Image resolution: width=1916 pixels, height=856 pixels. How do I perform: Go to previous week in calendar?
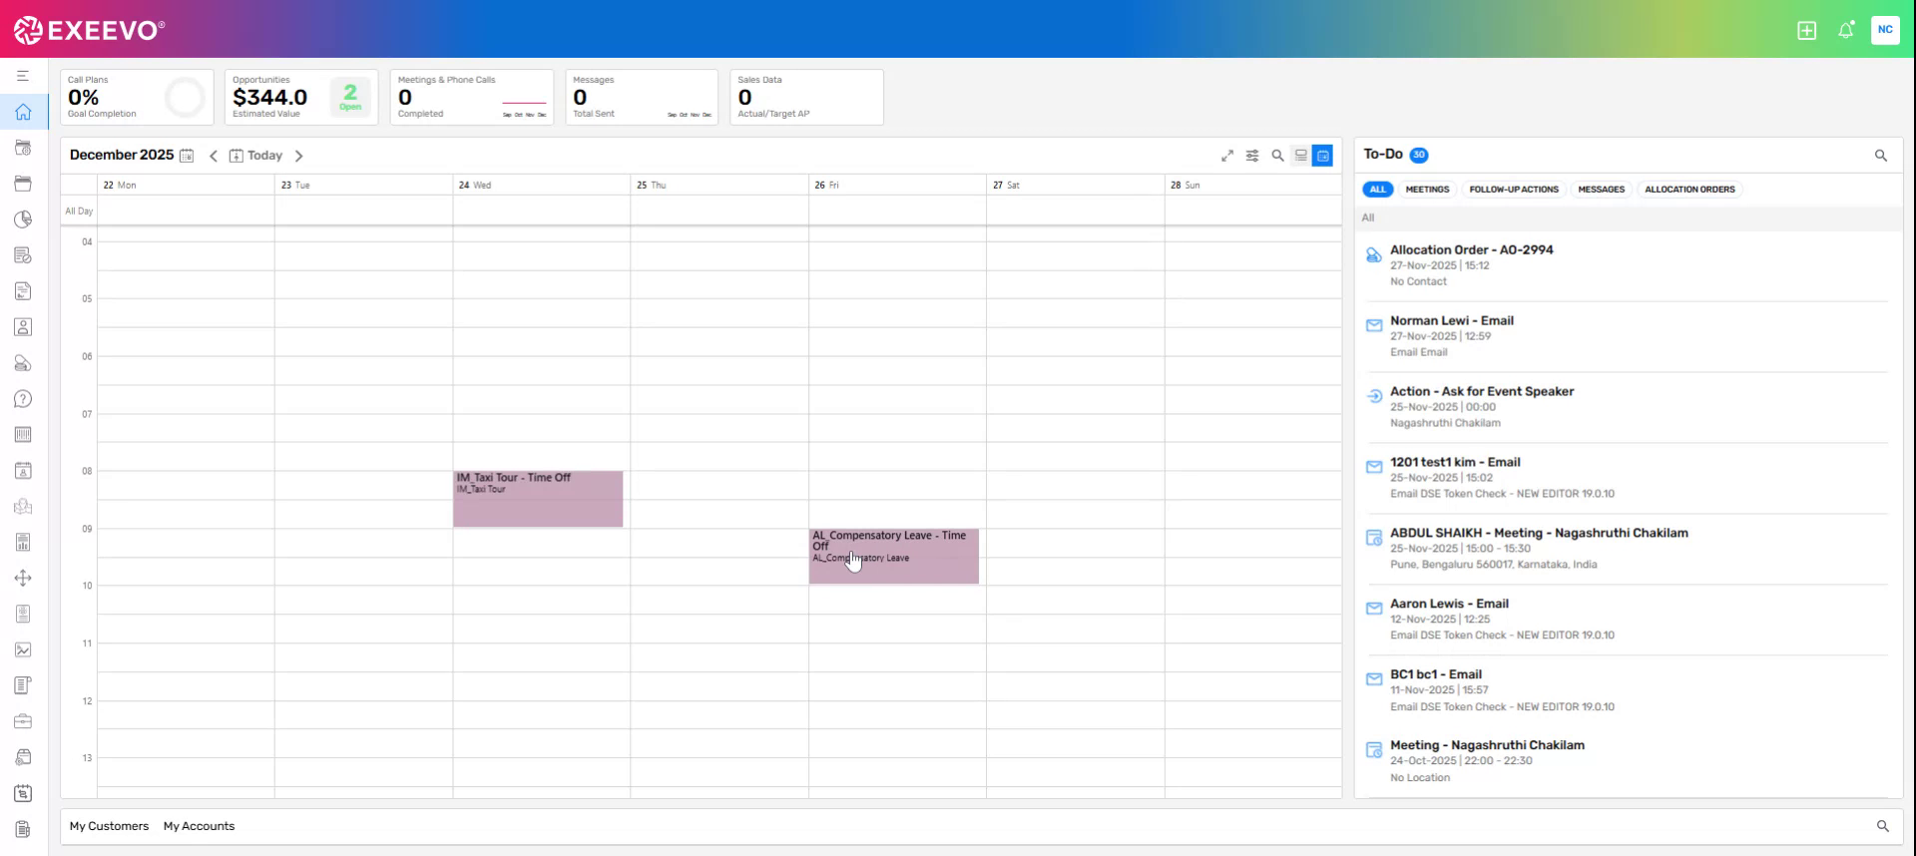[213, 156]
